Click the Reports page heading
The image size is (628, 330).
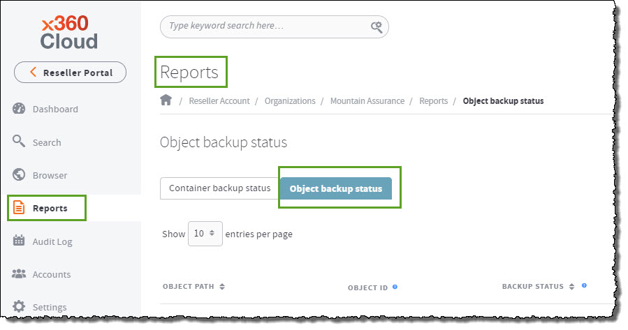pos(189,73)
